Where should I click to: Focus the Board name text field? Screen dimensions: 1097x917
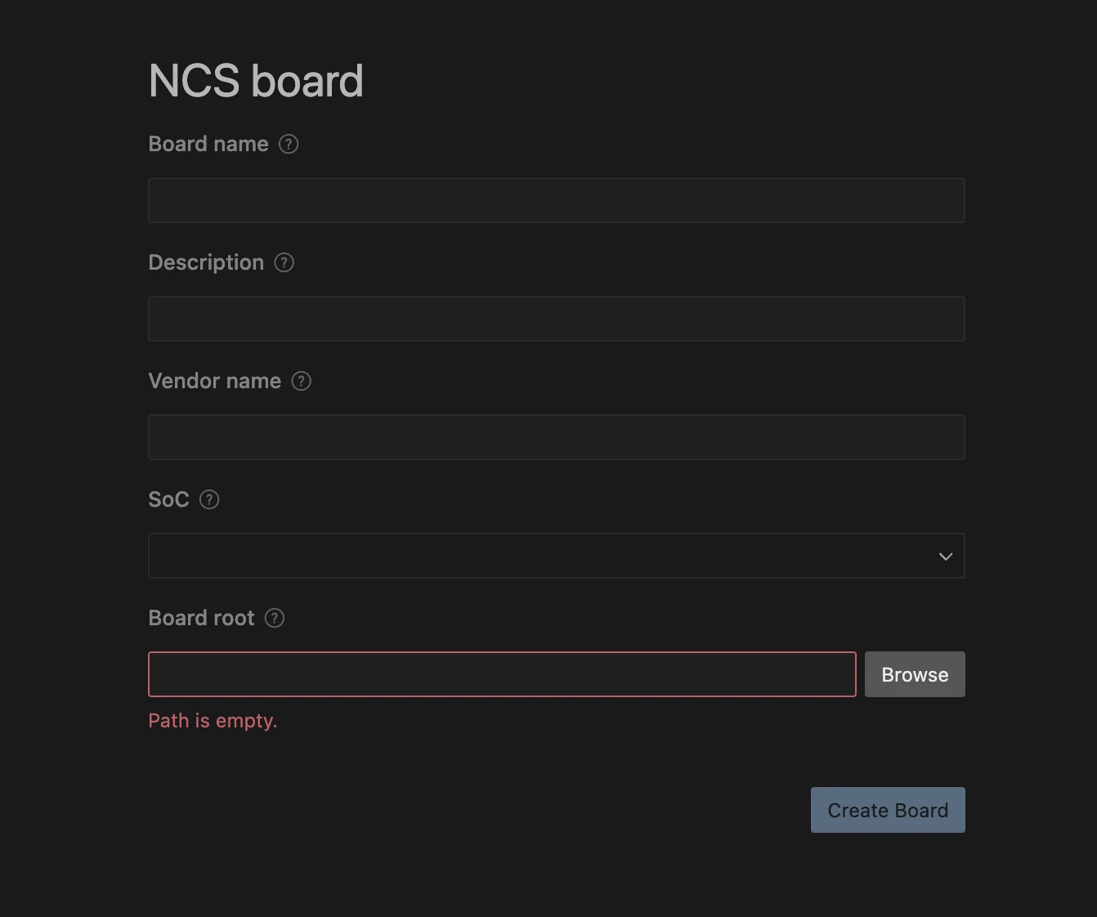[556, 200]
